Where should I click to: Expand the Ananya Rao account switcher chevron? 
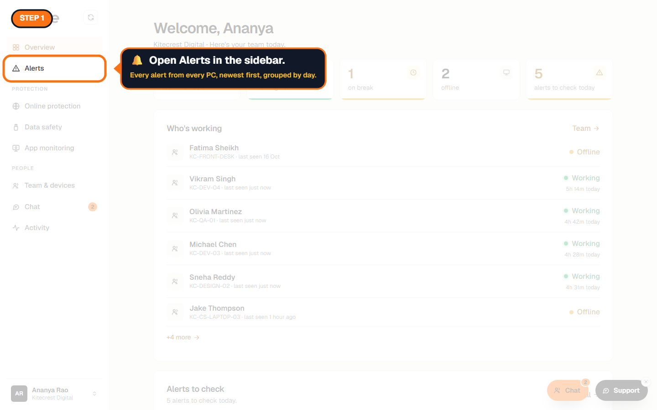pyautogui.click(x=94, y=394)
